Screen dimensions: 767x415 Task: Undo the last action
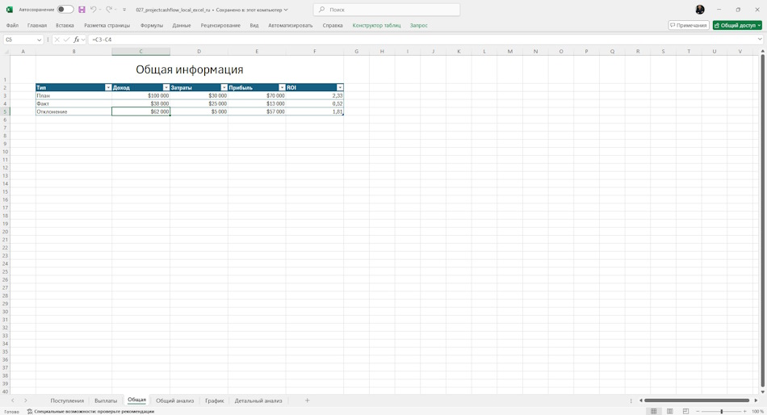point(93,10)
